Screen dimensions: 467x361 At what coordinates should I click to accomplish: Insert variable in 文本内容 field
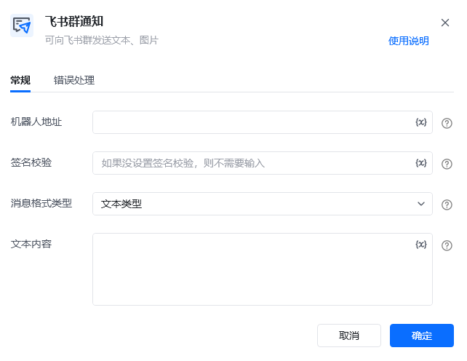click(x=421, y=245)
